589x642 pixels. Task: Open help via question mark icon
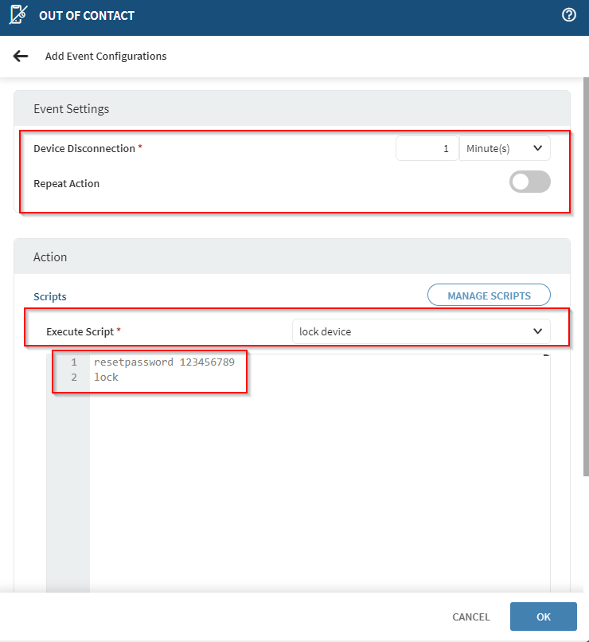coord(568,15)
